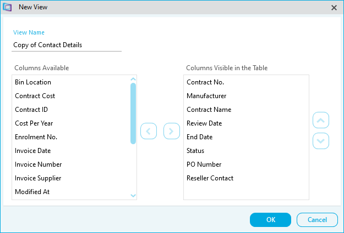
Task: Click the Columns Available scrollbar thumb
Action: [133, 113]
